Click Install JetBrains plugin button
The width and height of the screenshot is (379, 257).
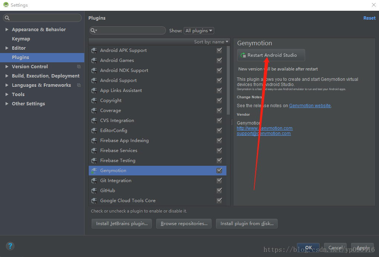122,224
